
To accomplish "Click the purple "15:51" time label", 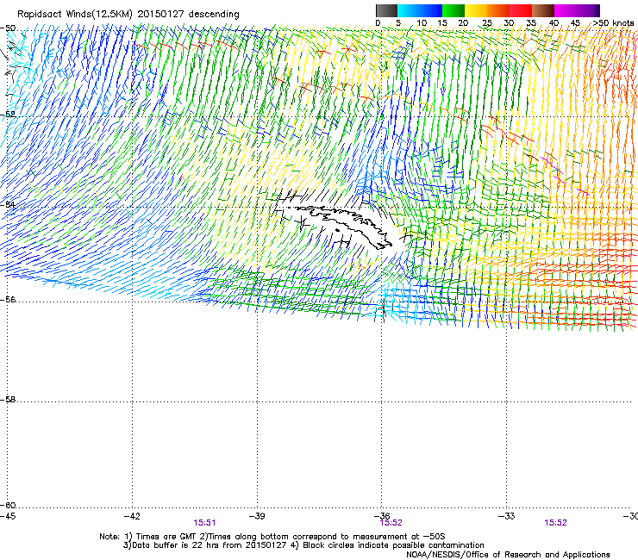I will [204, 523].
